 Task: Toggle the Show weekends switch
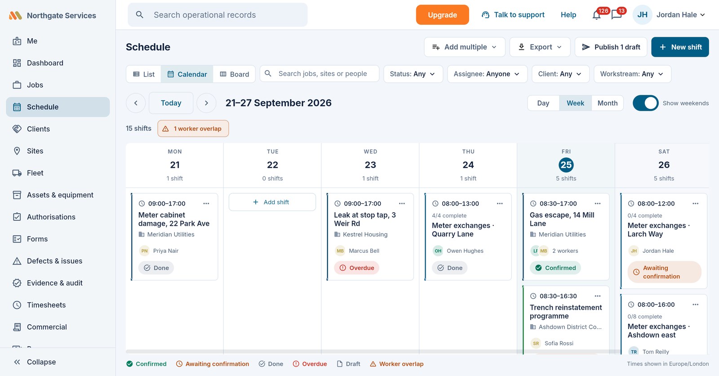[x=645, y=103]
